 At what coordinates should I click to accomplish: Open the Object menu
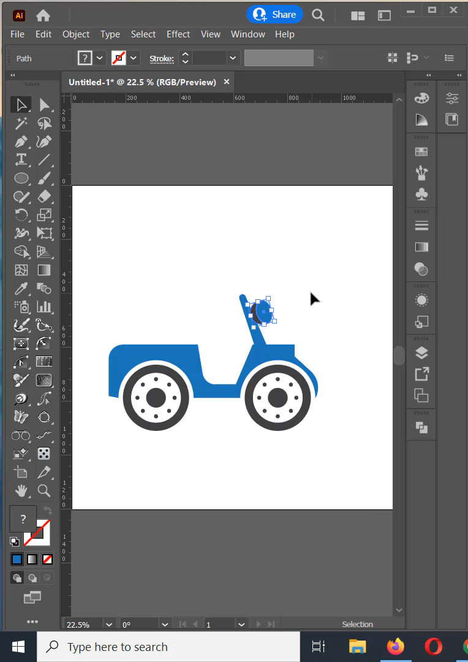pyautogui.click(x=76, y=34)
